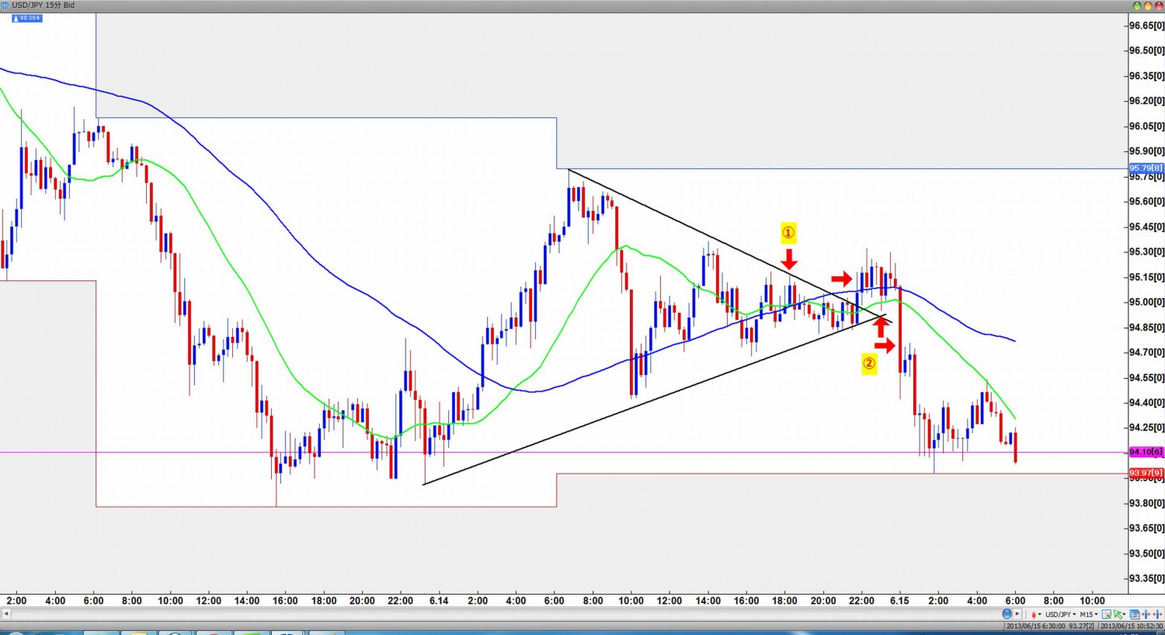
Task: Click the yellow marker labeled ①
Action: tap(788, 232)
